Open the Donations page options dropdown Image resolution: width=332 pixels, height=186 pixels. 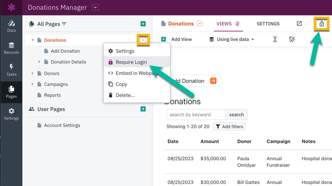(x=143, y=40)
